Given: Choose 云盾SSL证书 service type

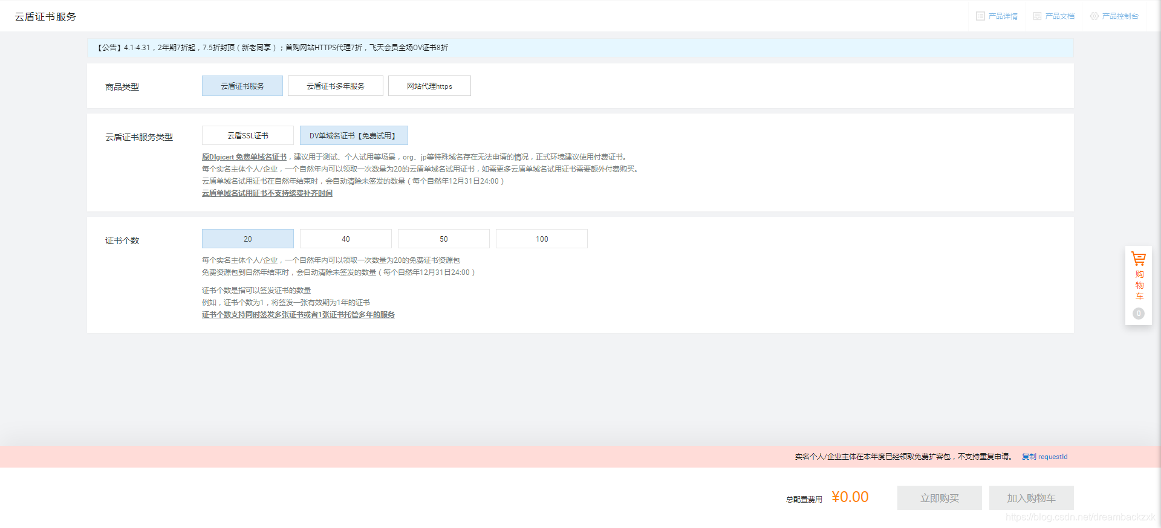Looking at the screenshot, I should click(248, 135).
